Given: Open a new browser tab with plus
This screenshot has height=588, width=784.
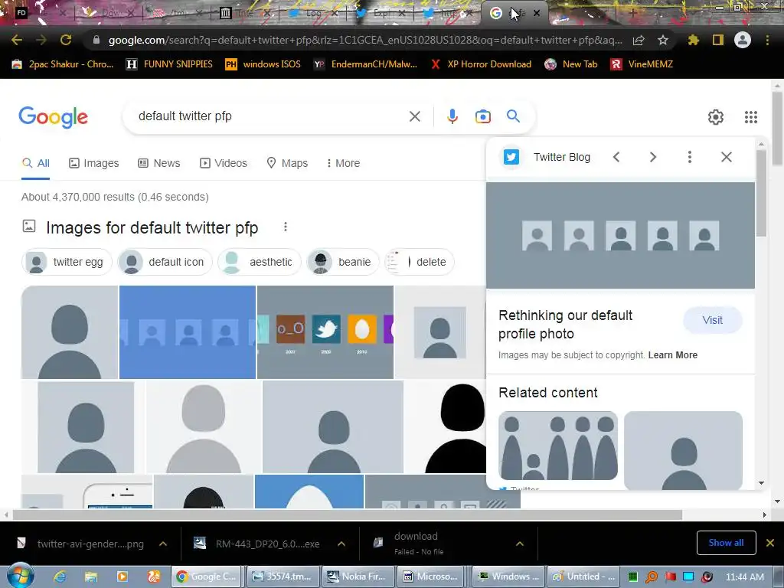Looking at the screenshot, I should (632, 14).
